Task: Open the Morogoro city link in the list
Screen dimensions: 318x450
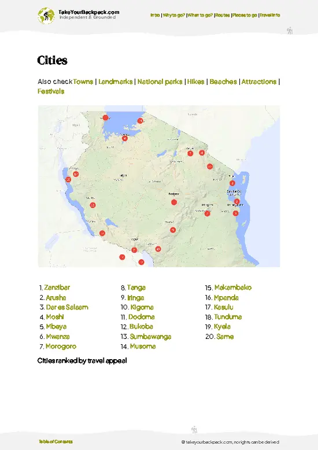Action: tap(61, 346)
